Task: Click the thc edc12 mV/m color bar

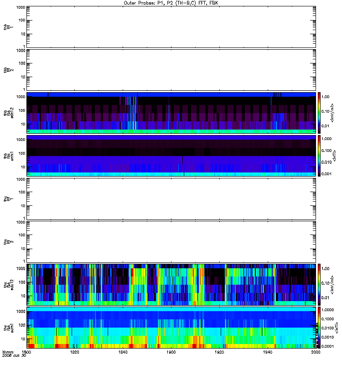Action: click(x=319, y=284)
